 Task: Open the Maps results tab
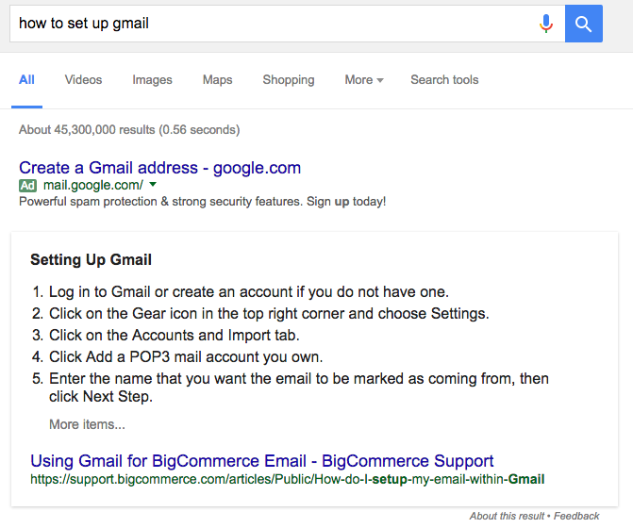tap(217, 80)
